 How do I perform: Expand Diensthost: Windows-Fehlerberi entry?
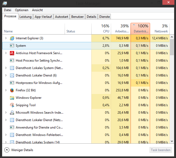coord(6,135)
